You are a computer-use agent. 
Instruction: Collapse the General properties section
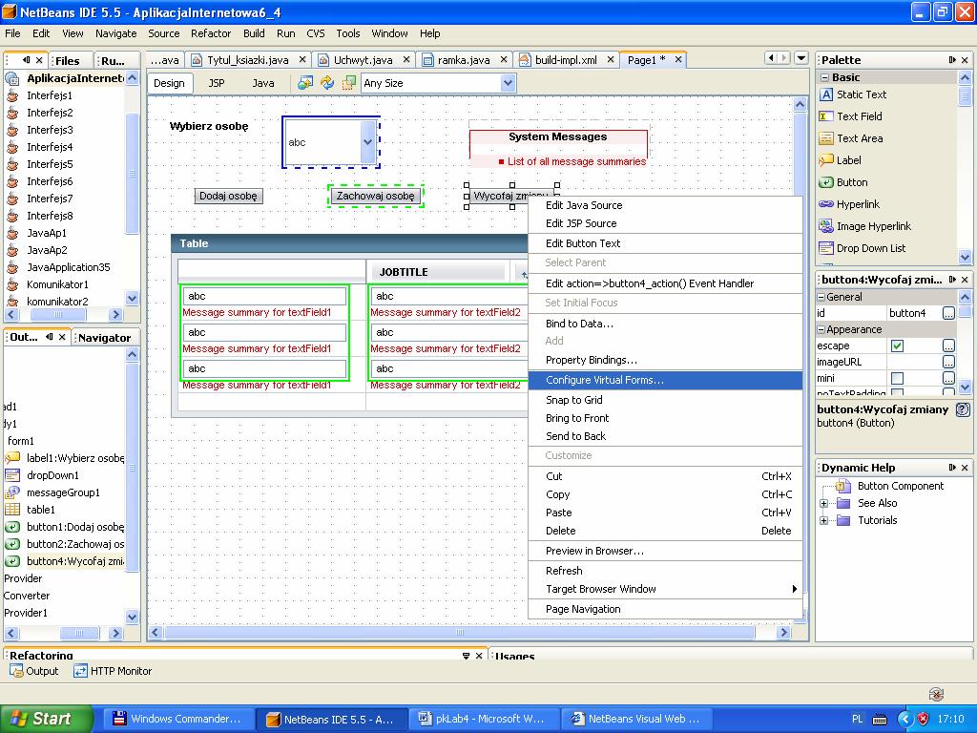[821, 298]
